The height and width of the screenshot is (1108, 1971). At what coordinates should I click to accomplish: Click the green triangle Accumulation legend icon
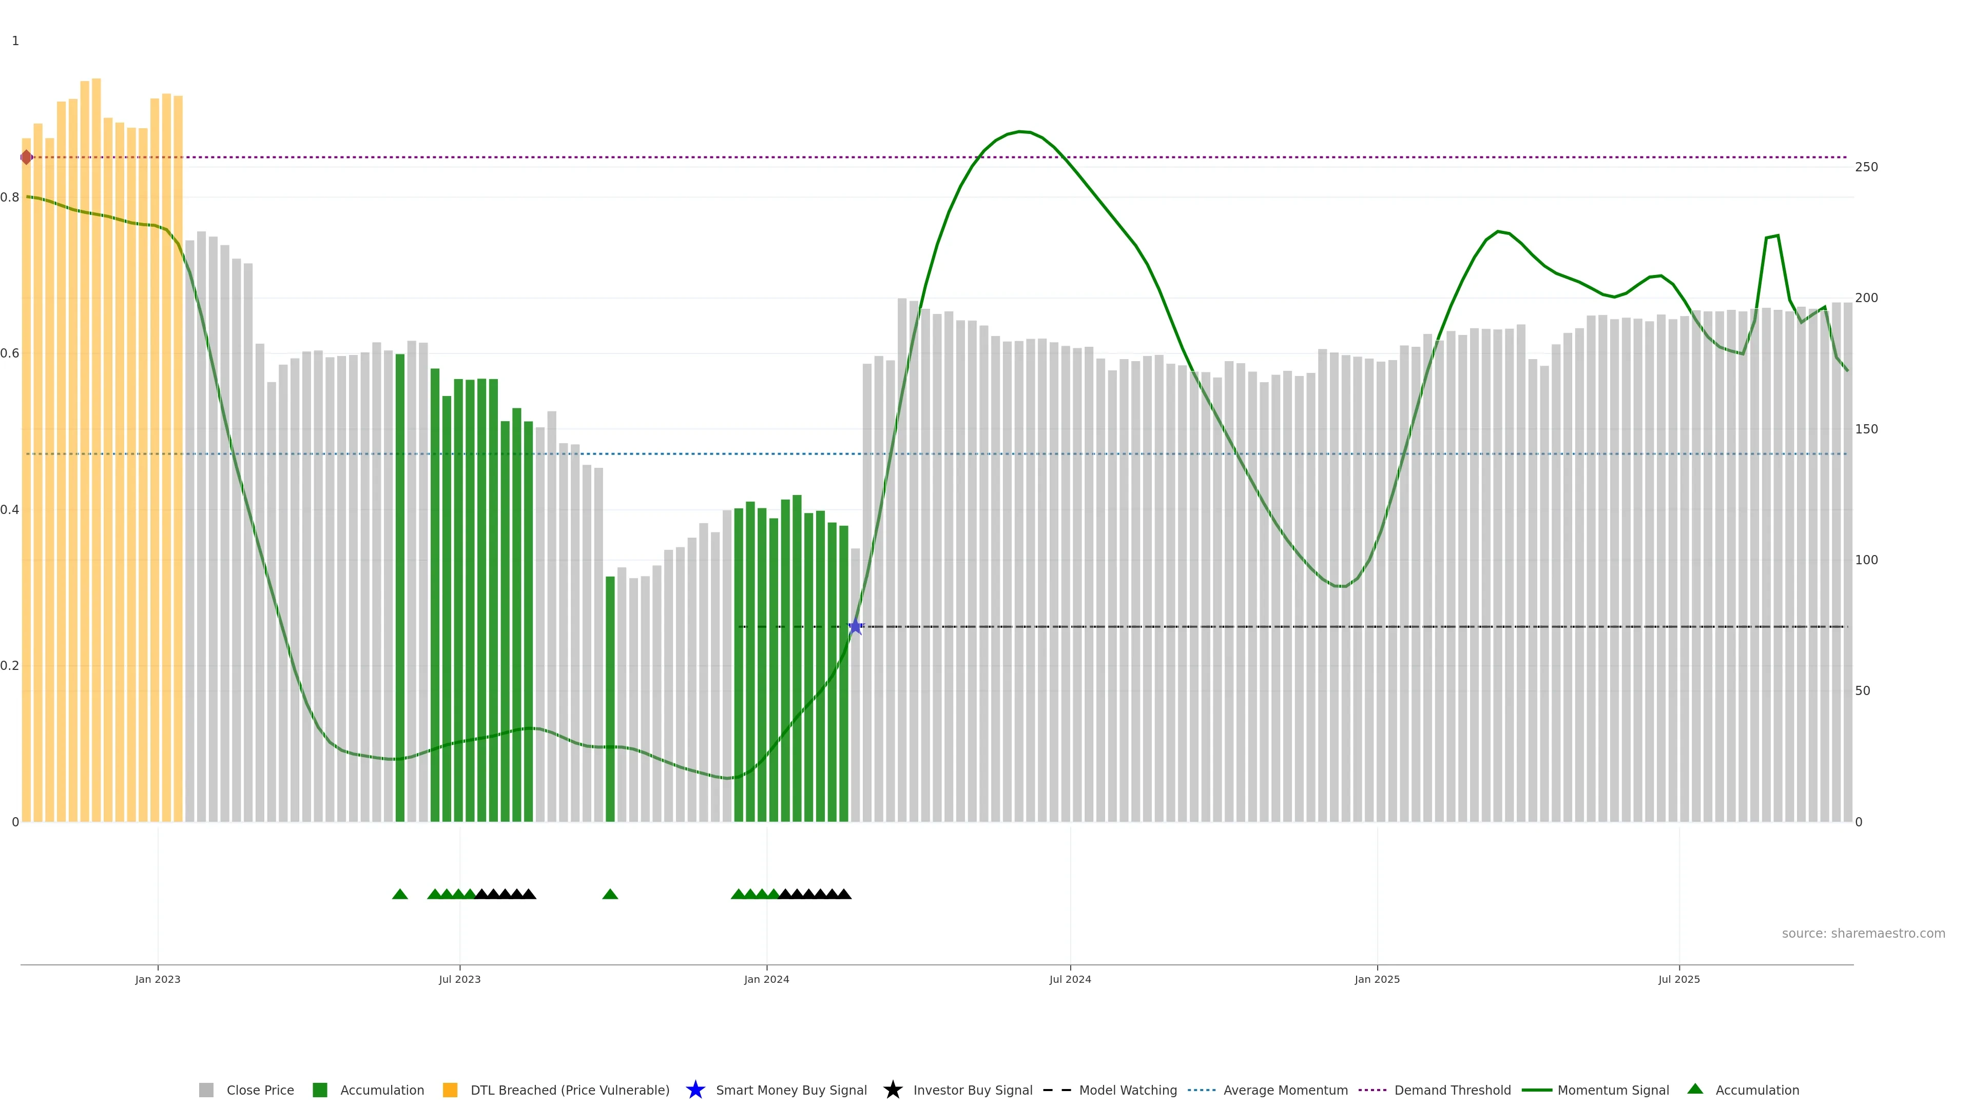click(x=1695, y=1089)
